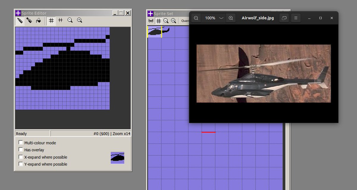Open the image viewer hamburger menu
The height and width of the screenshot is (190, 357).
point(296,18)
